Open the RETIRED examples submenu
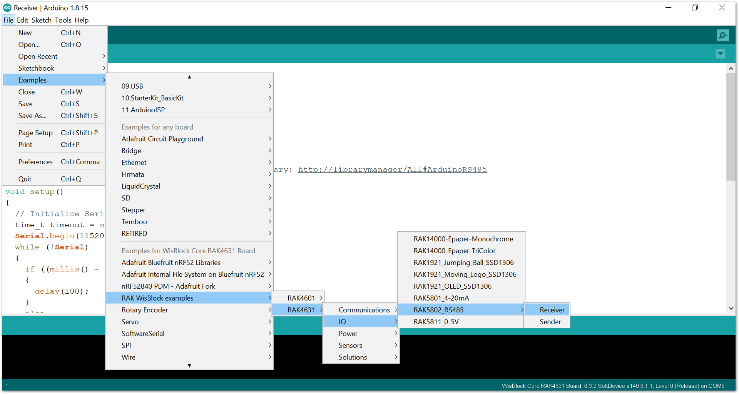 point(189,234)
